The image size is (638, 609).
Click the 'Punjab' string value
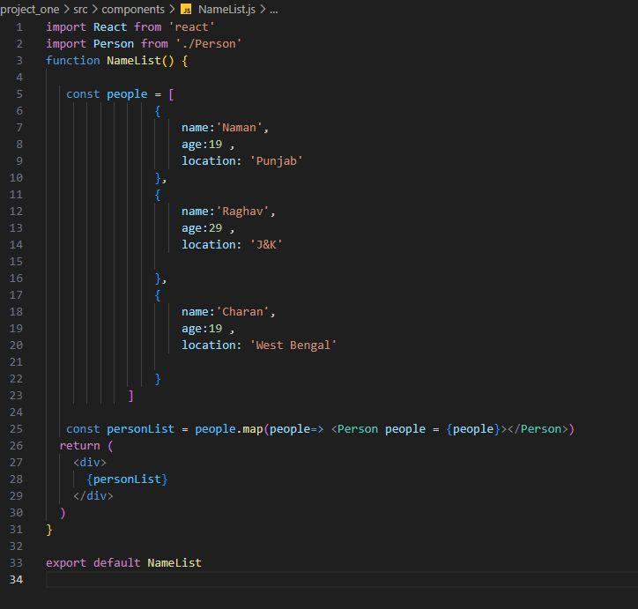[x=277, y=161]
